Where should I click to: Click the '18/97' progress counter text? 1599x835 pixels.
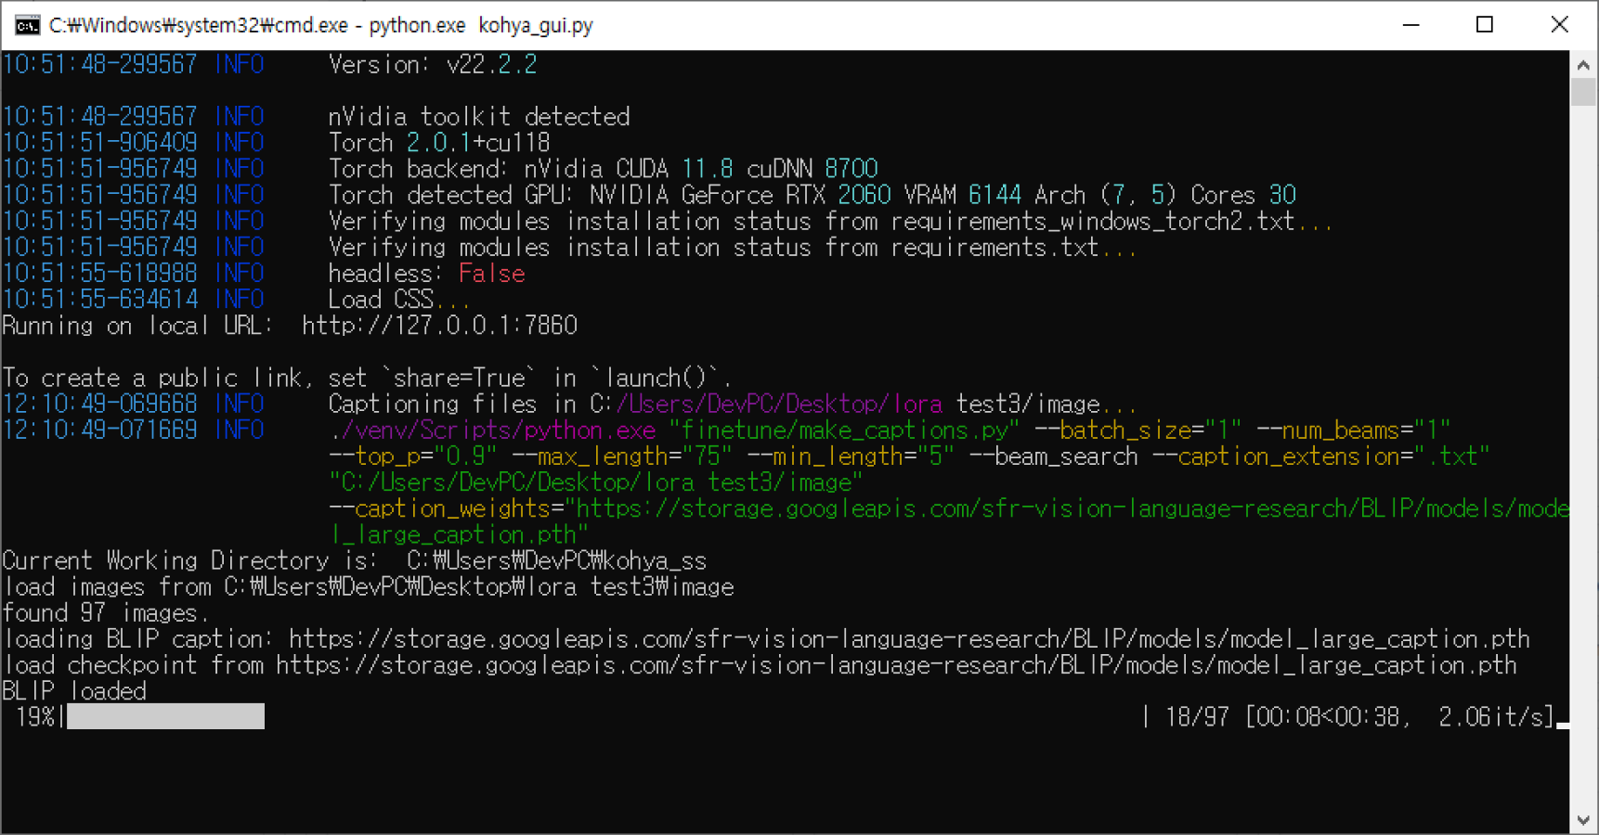point(1197,717)
